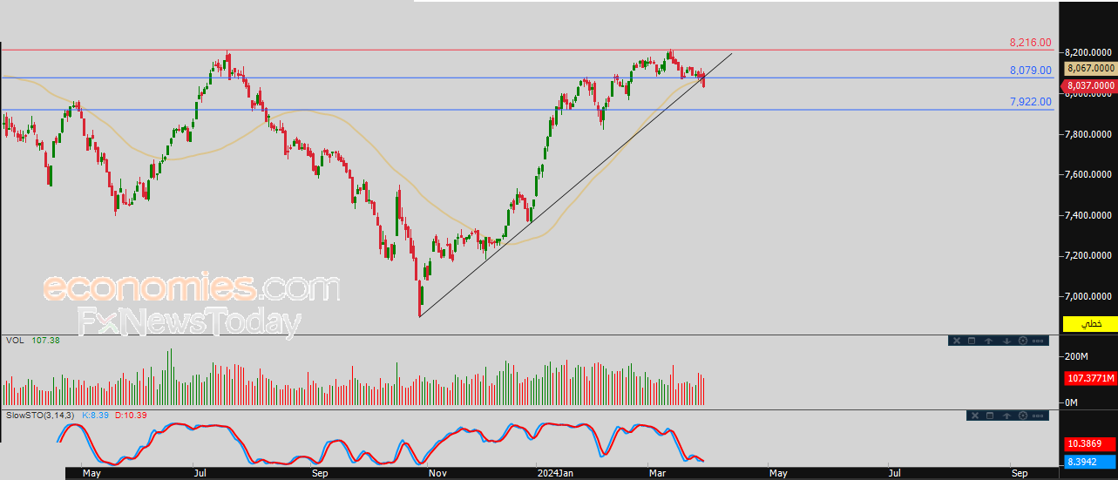Move the SlowSTO panel up
Viewport: 1118px width, 480px height.
click(1006, 416)
